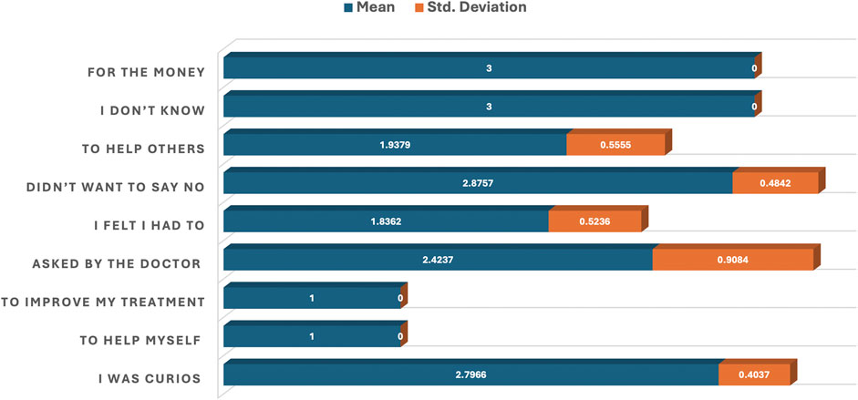This screenshot has height=400, width=858.
Task: Select the orange 0.4037 bar segment
Action: [754, 374]
